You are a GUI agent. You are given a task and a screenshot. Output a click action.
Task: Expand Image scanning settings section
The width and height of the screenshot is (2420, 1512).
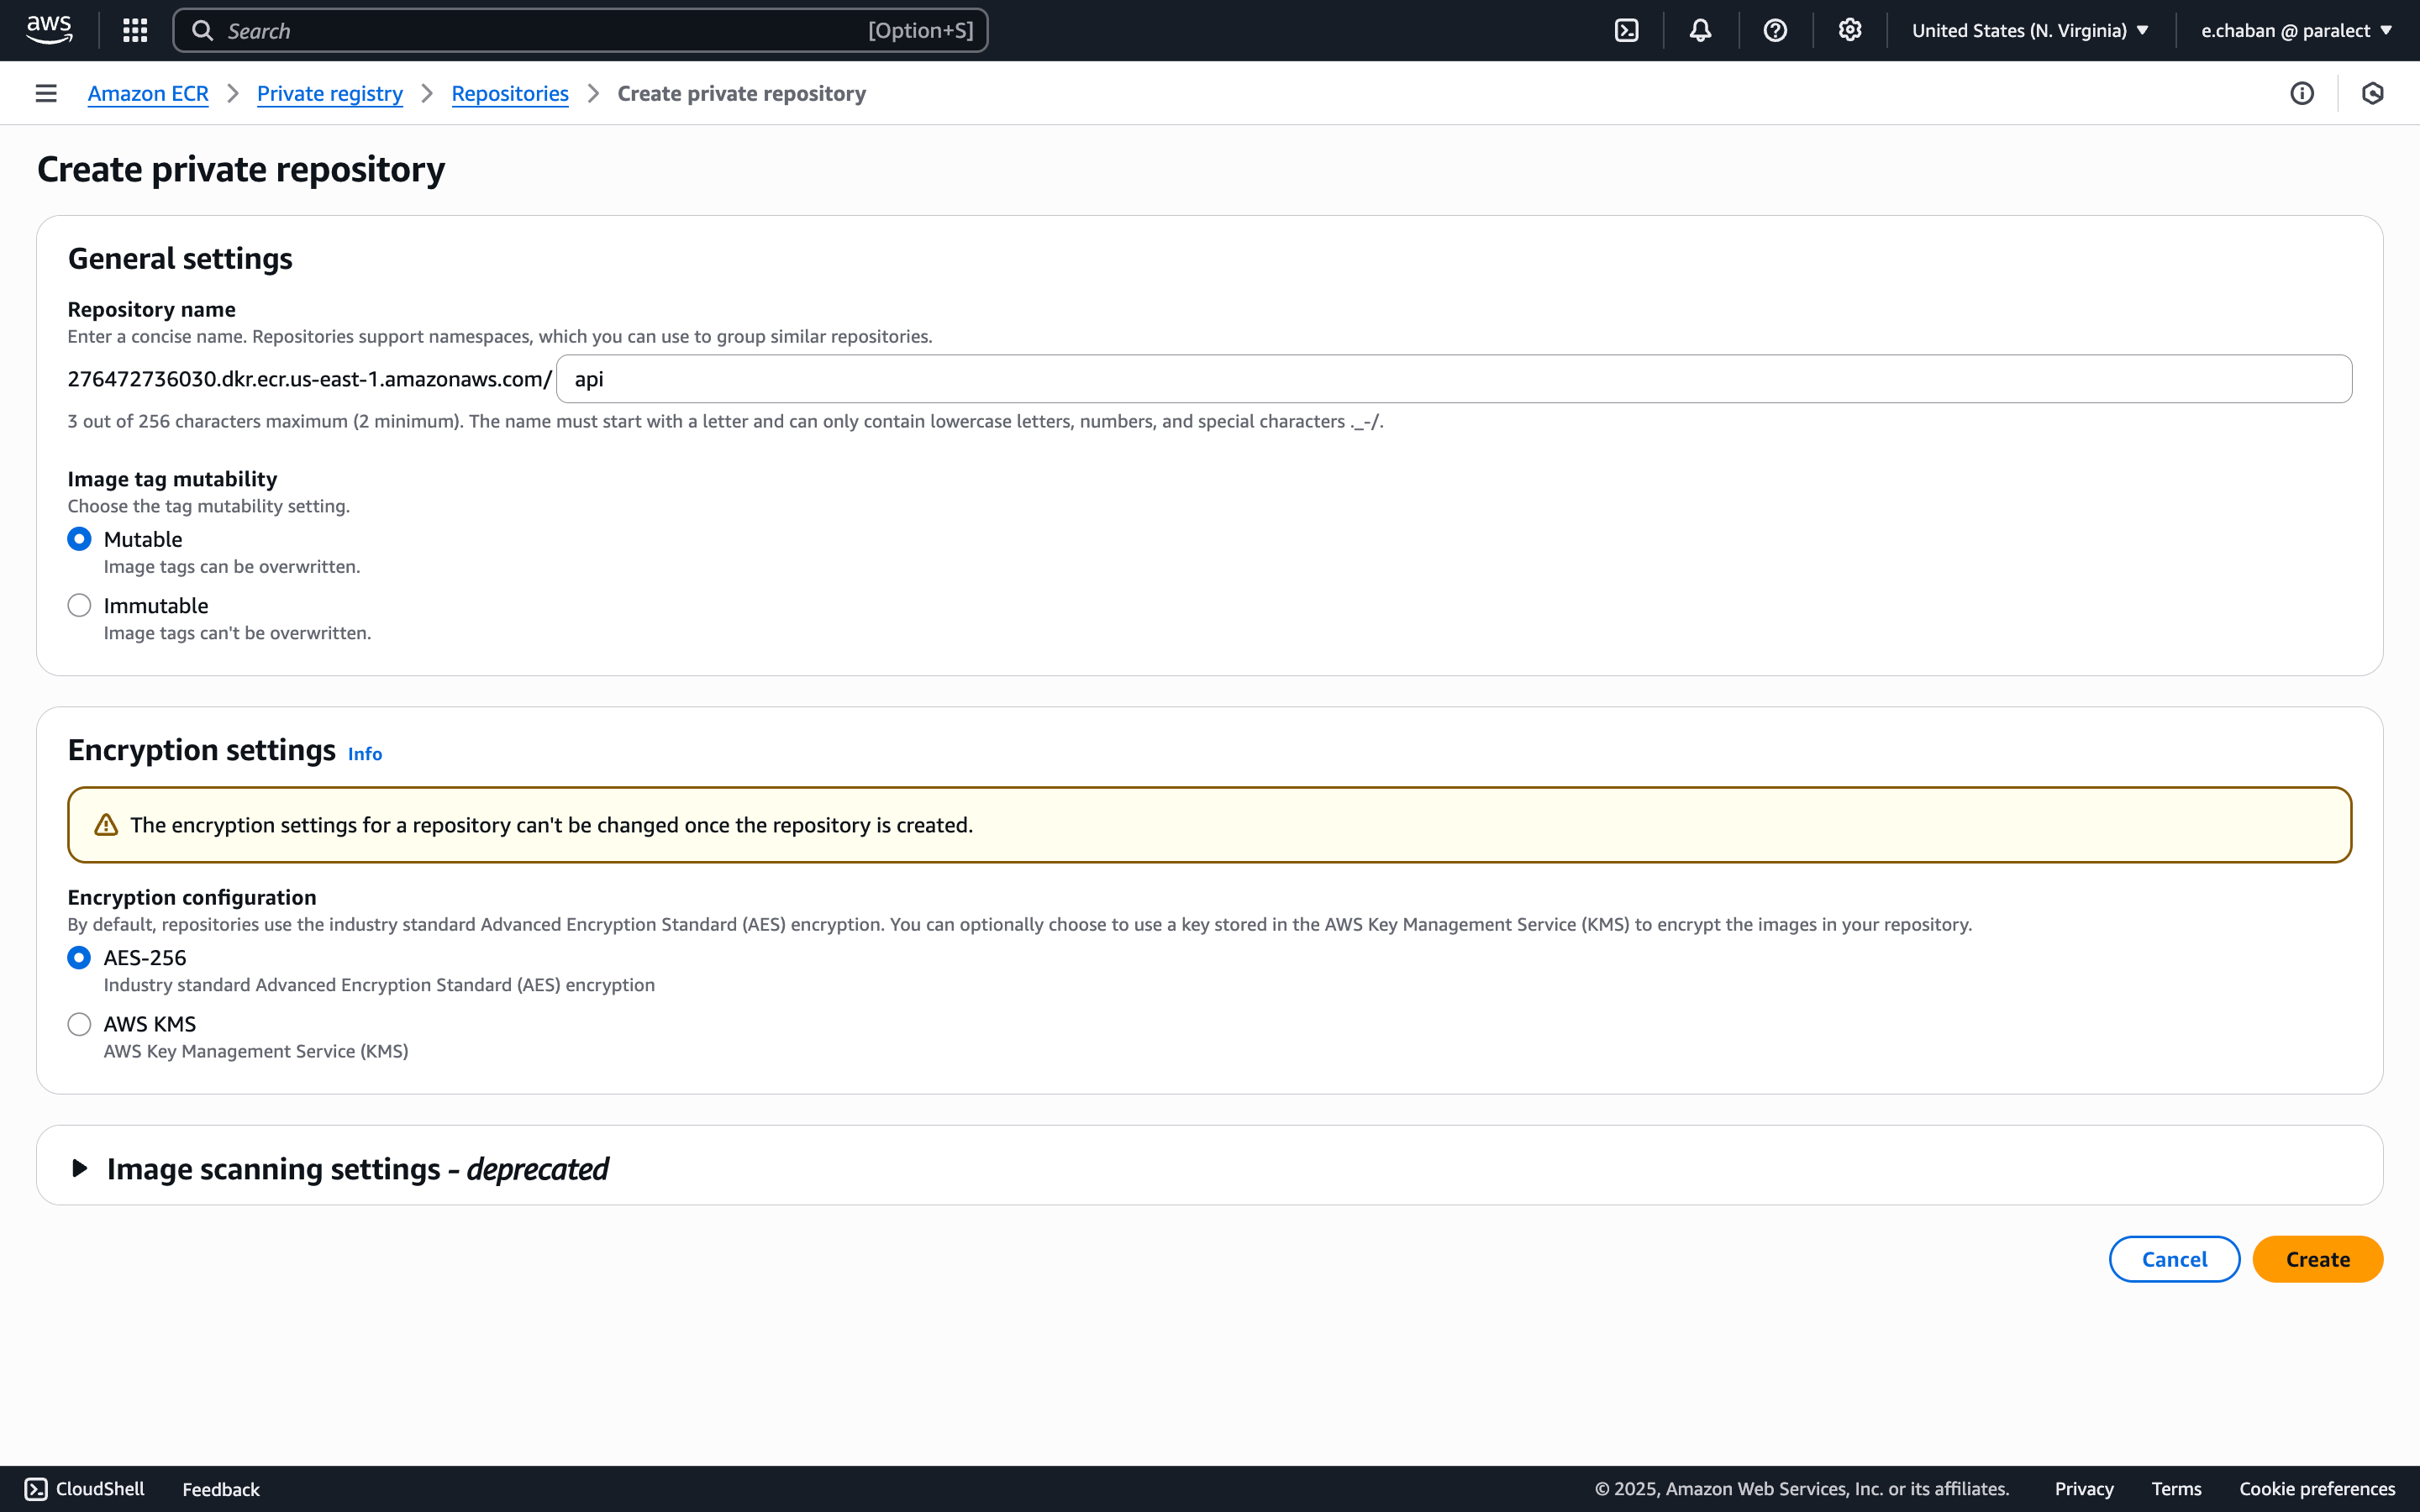[78, 1167]
